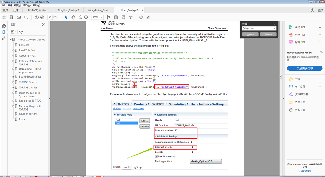Enter full screen mode icon
Viewport: 325px width, 177px height.
[123, 17]
